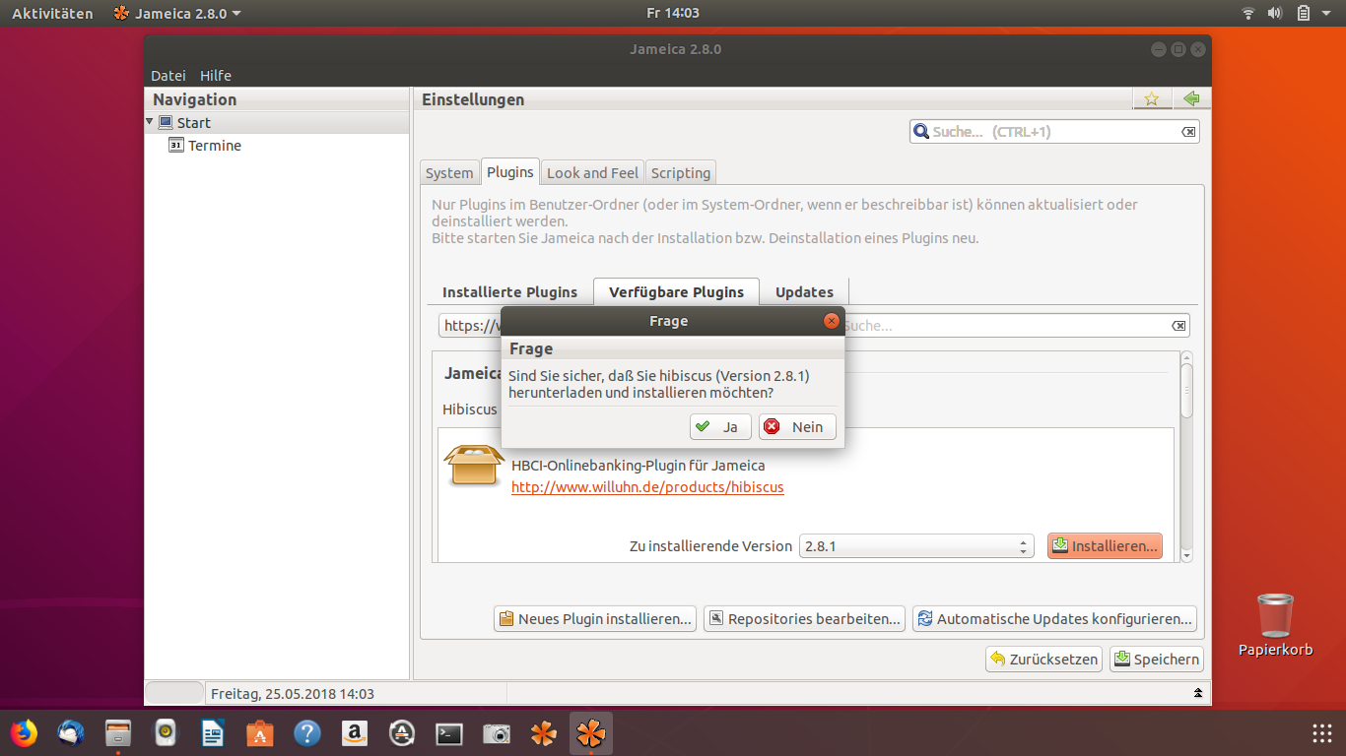1346x756 pixels.
Task: Open Terminal from the dock
Action: 449,733
